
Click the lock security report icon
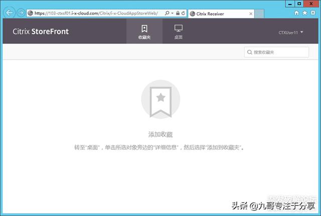click(x=178, y=13)
